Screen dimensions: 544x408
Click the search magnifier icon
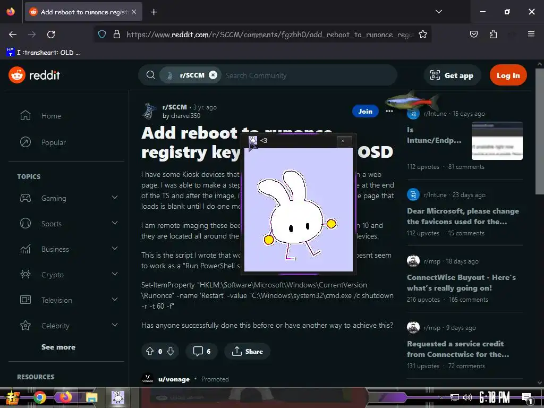[150, 75]
